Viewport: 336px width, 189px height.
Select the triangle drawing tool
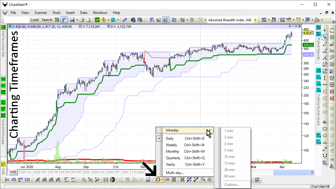click(325, 142)
